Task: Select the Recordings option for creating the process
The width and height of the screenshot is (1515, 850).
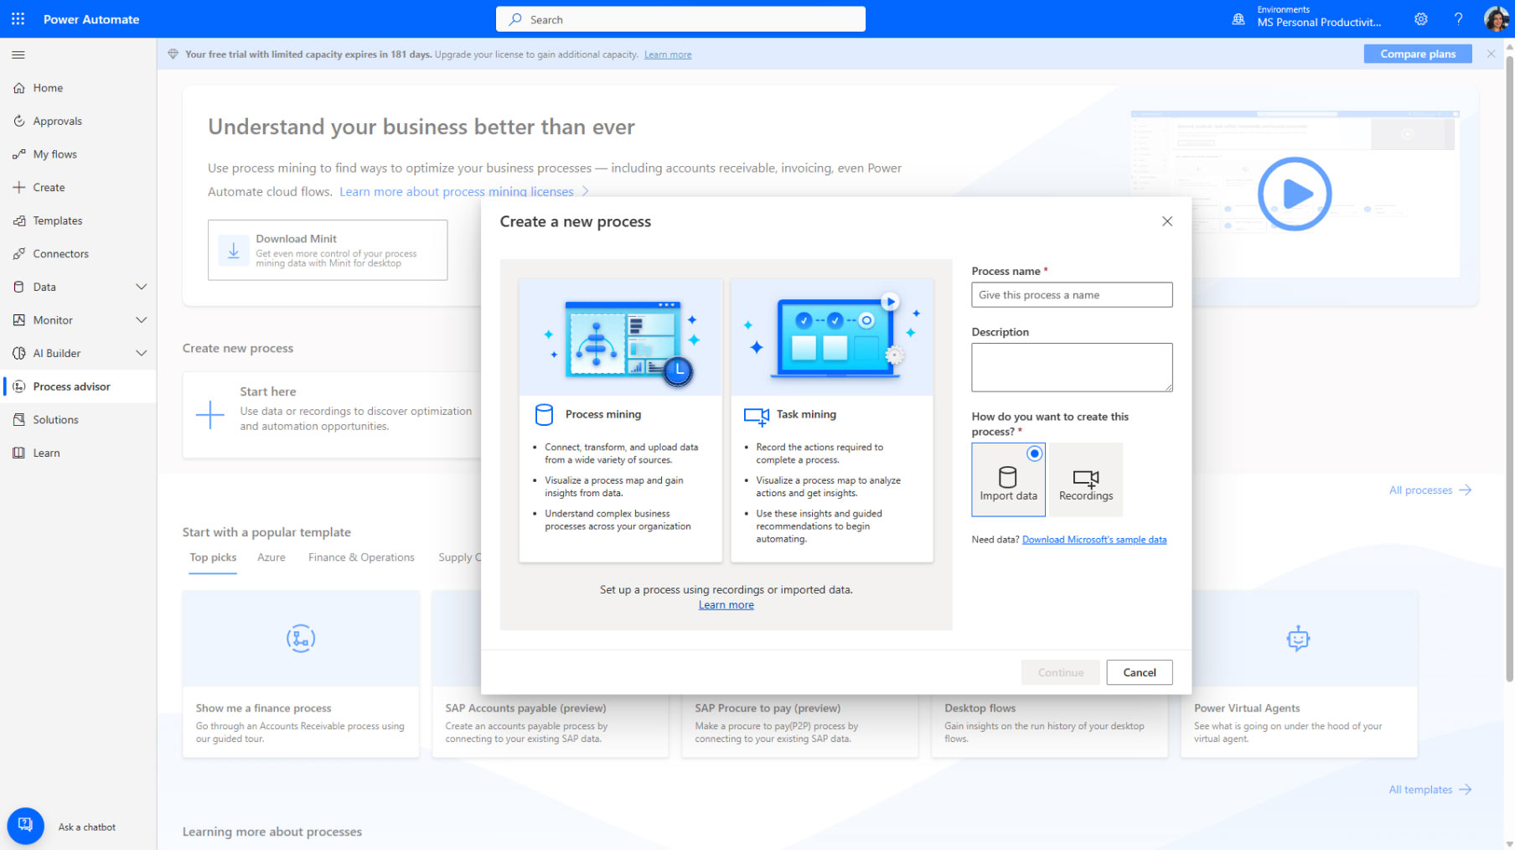Action: point(1085,479)
